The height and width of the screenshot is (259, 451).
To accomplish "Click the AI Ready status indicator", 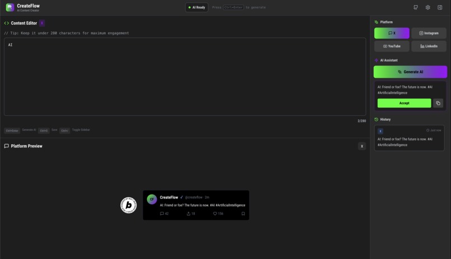I will pos(197,7).
